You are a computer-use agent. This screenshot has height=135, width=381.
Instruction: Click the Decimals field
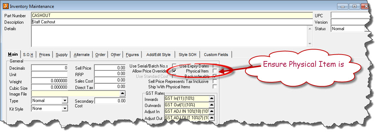point(50,68)
